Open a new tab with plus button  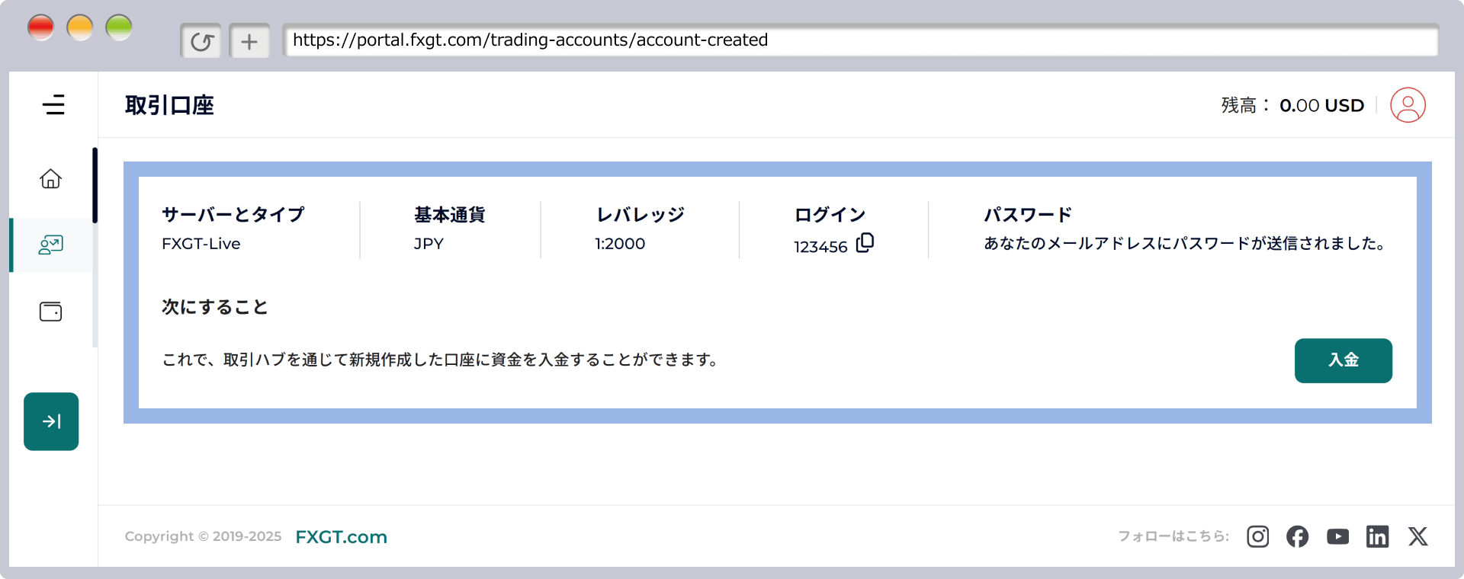(x=249, y=41)
